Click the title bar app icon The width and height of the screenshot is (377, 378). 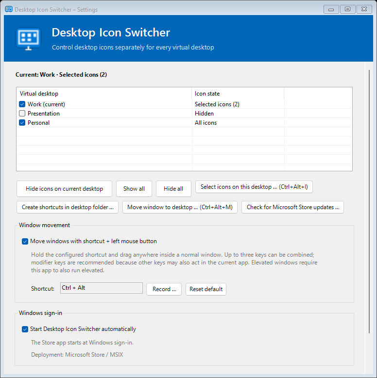point(9,9)
